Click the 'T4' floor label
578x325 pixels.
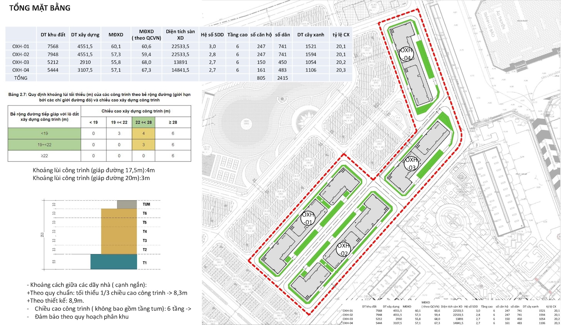145,231
